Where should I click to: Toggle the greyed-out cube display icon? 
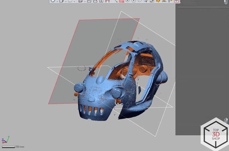click(70, 1)
